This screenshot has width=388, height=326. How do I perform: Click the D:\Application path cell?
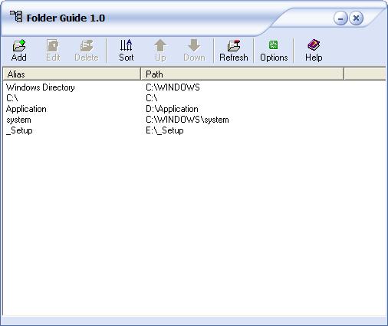tap(172, 109)
